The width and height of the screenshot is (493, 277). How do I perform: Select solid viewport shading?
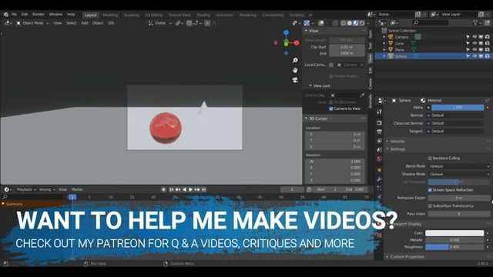[349, 23]
